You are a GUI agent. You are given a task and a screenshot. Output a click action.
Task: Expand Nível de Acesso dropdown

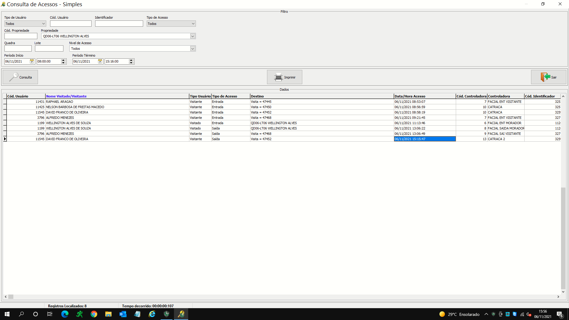click(x=193, y=49)
